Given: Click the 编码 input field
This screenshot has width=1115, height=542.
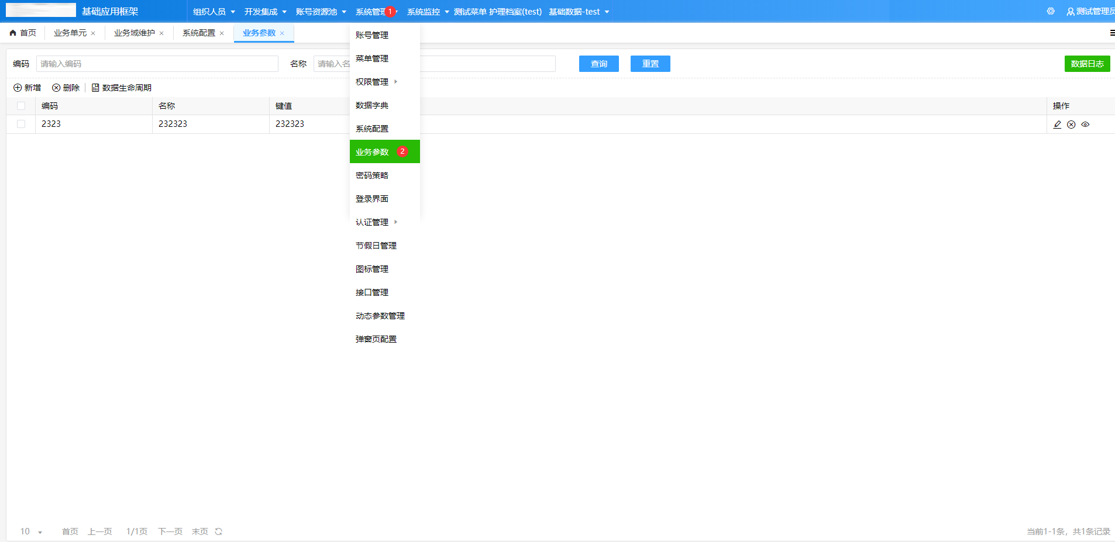Looking at the screenshot, I should click(157, 64).
